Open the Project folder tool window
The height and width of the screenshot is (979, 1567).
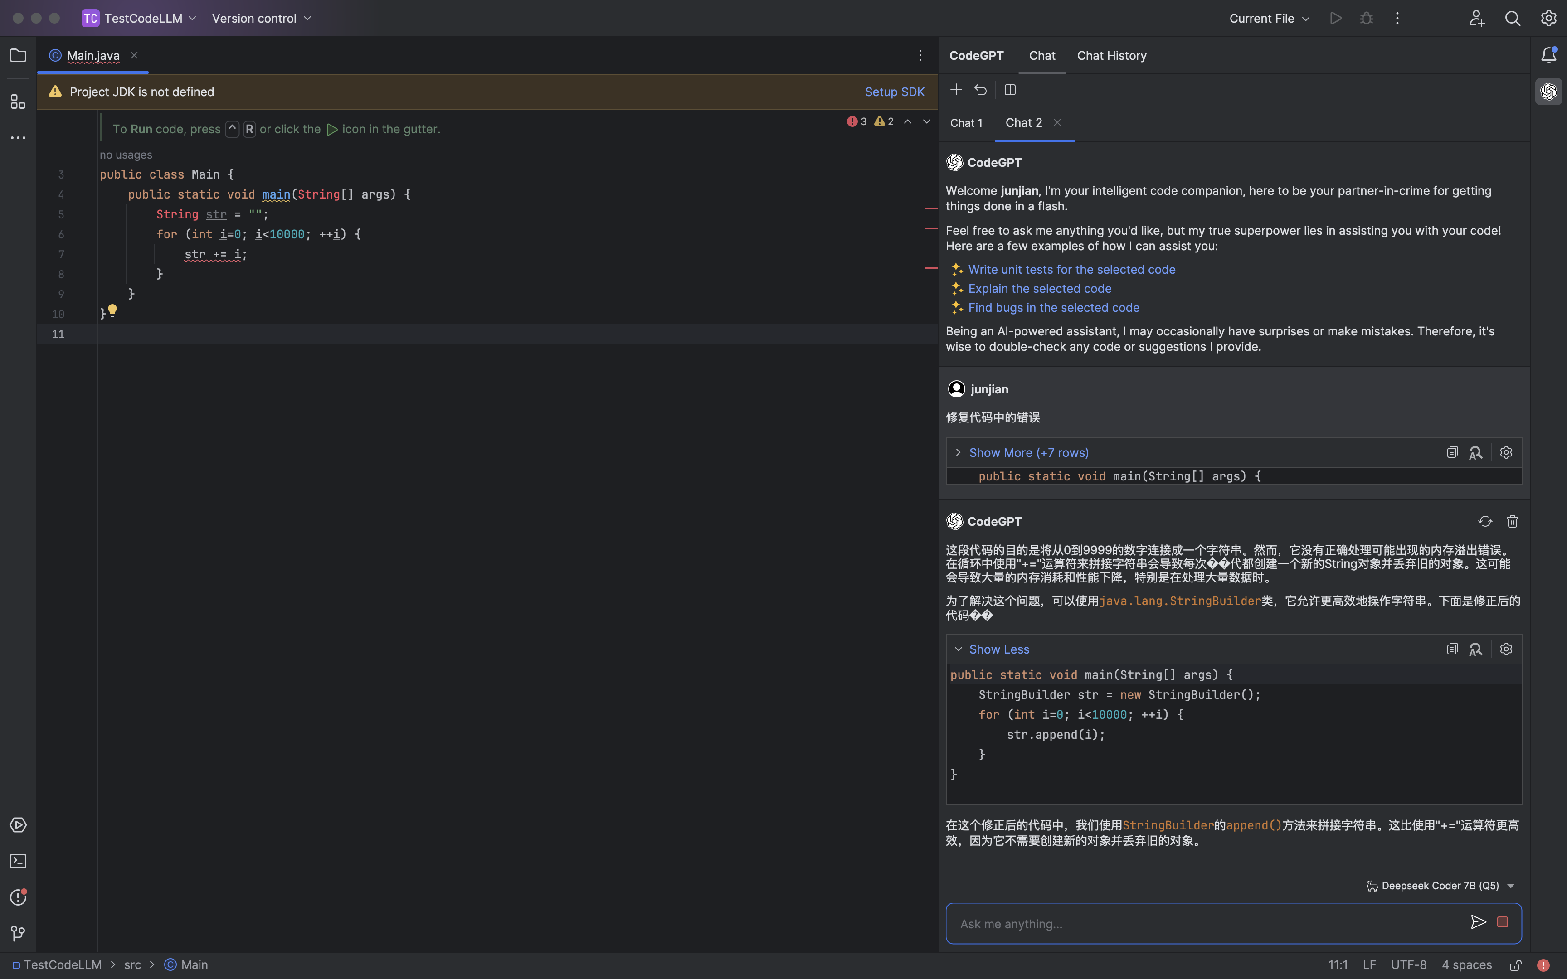pos(18,56)
